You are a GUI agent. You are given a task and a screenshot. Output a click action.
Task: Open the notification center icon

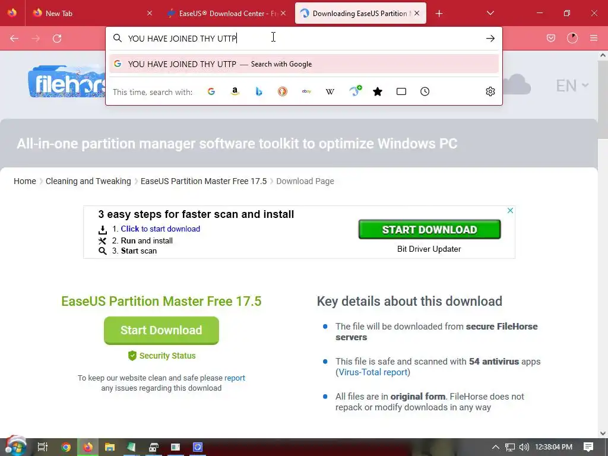[588, 447]
